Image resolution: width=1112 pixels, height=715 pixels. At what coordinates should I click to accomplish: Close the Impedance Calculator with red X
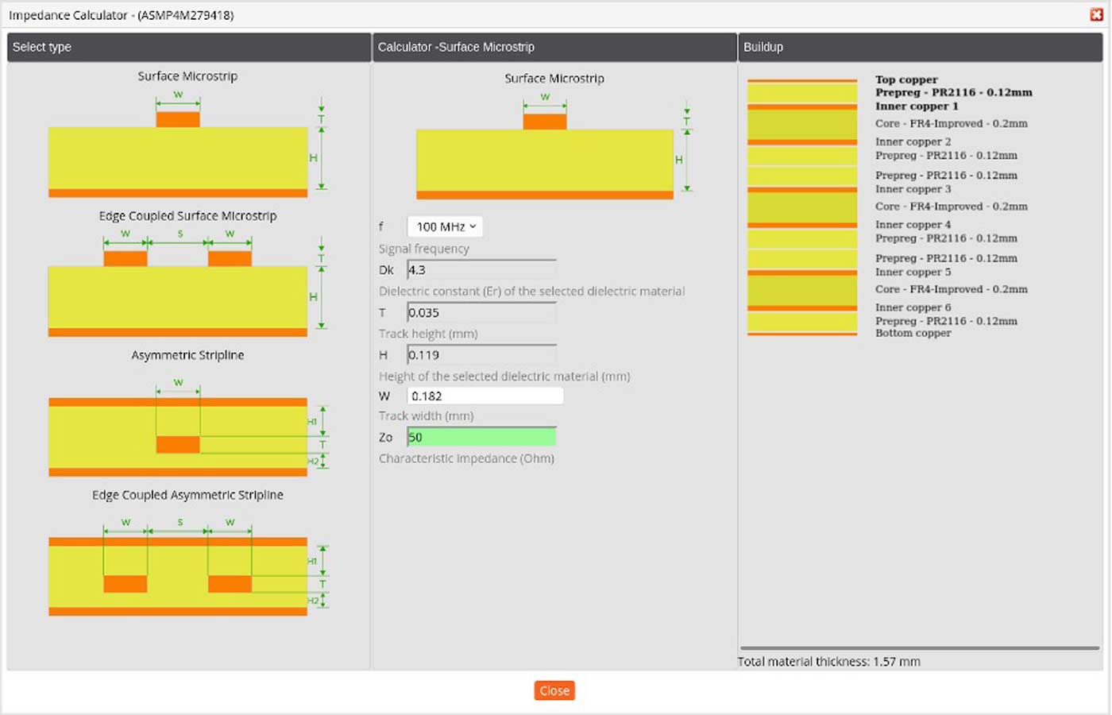1096,14
